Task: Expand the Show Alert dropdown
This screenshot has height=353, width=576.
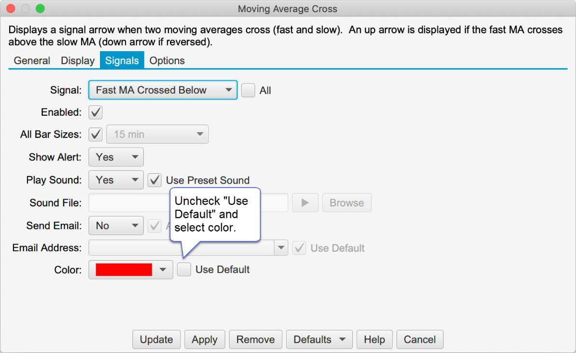Action: point(116,157)
